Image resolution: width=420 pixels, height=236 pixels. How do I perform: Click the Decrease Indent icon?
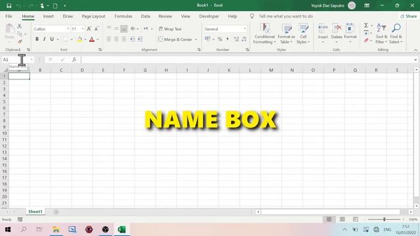(133, 39)
